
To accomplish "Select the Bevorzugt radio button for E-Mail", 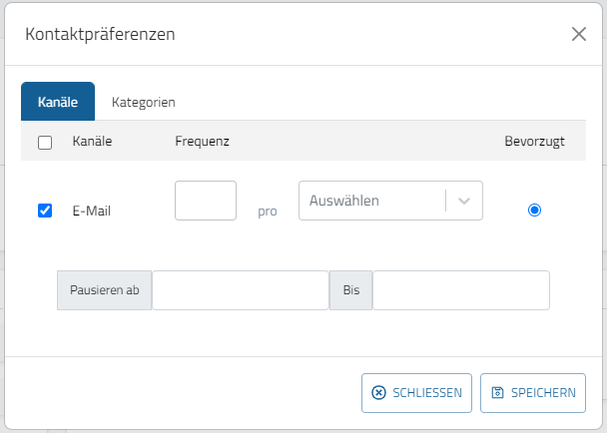I will coord(534,211).
